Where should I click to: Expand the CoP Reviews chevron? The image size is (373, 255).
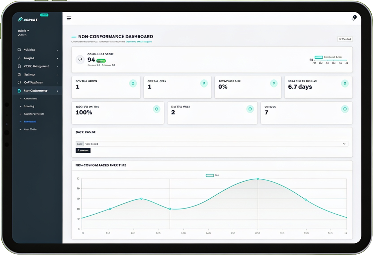58,83
